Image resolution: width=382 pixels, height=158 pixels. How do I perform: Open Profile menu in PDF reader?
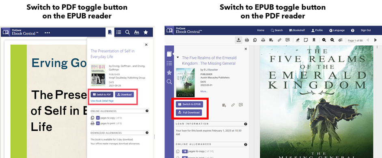click(317, 30)
